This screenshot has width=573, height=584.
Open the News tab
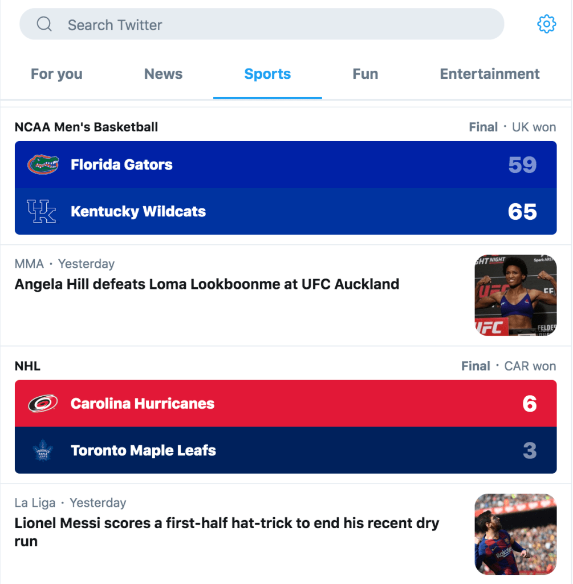[163, 74]
